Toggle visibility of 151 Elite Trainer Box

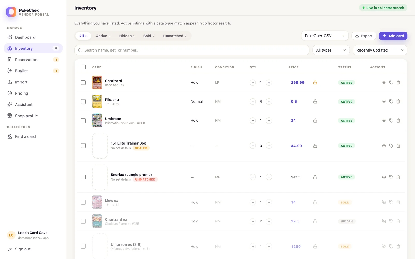pyautogui.click(x=384, y=146)
